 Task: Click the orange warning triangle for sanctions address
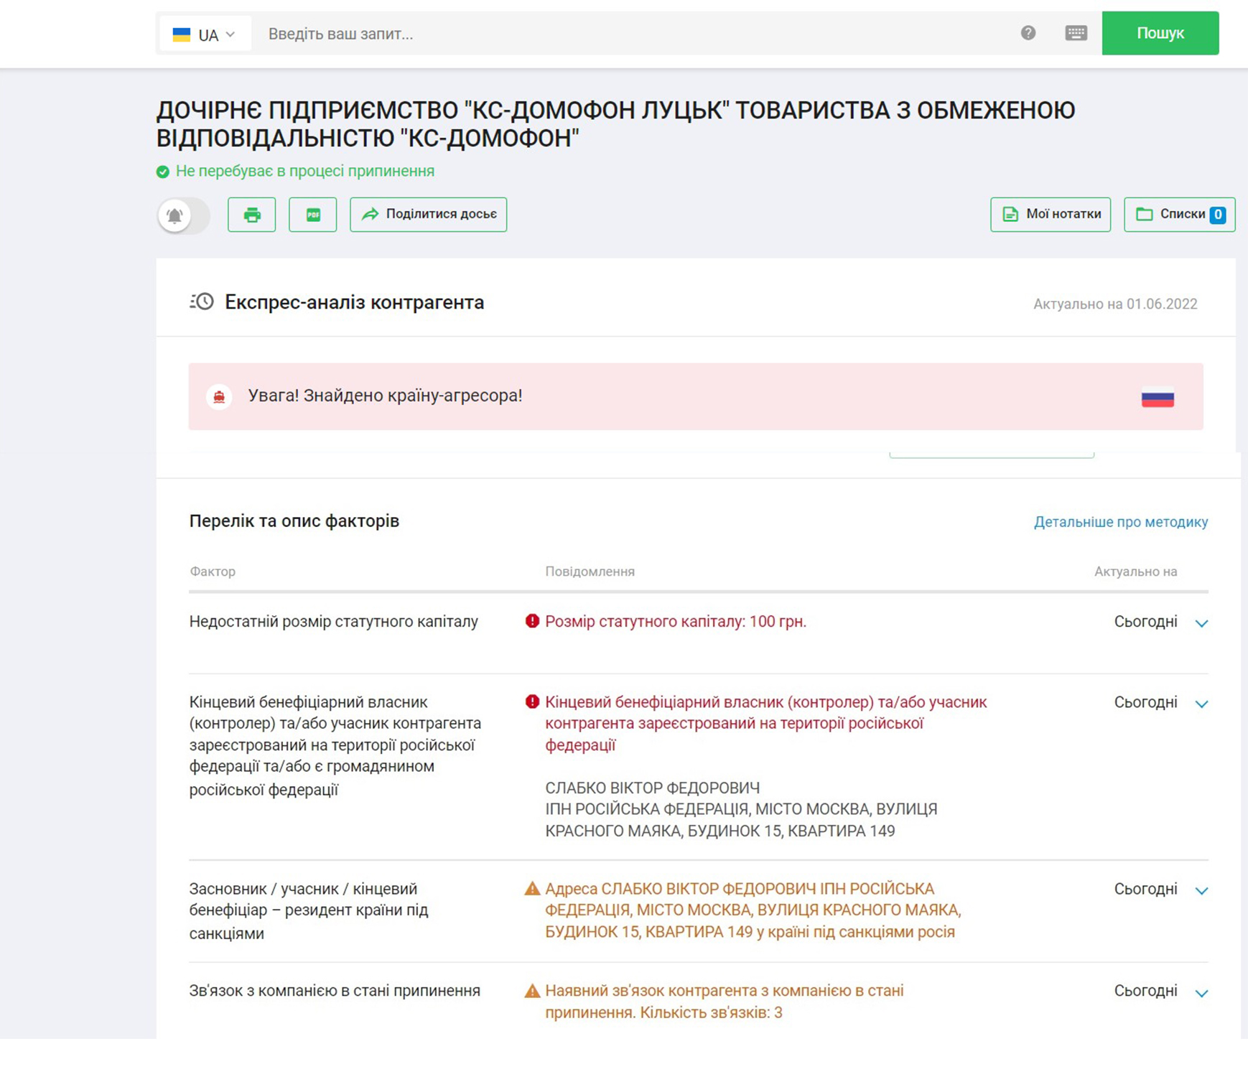(532, 889)
